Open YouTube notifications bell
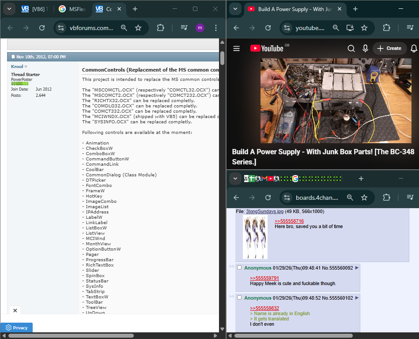Viewport: 419px width, 339px height. [x=414, y=49]
